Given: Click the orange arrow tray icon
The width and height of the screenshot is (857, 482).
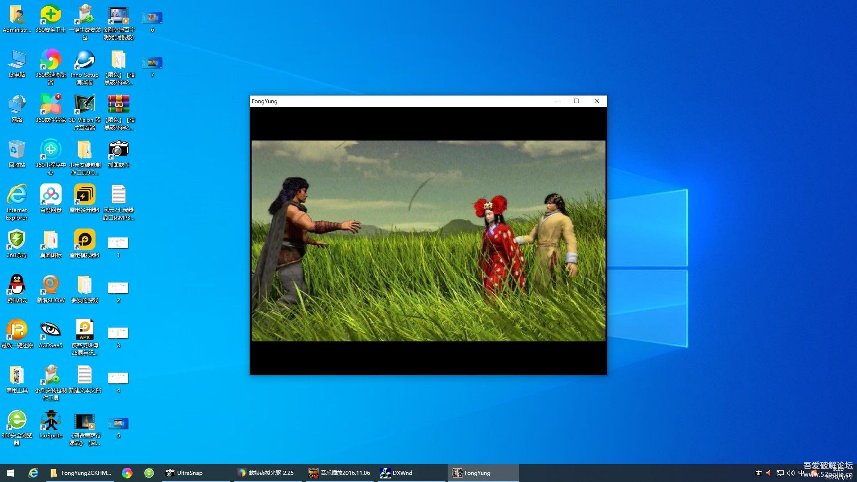Looking at the screenshot, I should coord(769,473).
